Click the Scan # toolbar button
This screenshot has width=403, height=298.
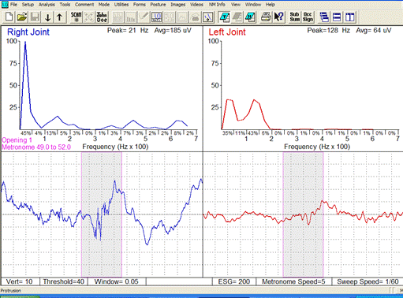click(x=76, y=17)
